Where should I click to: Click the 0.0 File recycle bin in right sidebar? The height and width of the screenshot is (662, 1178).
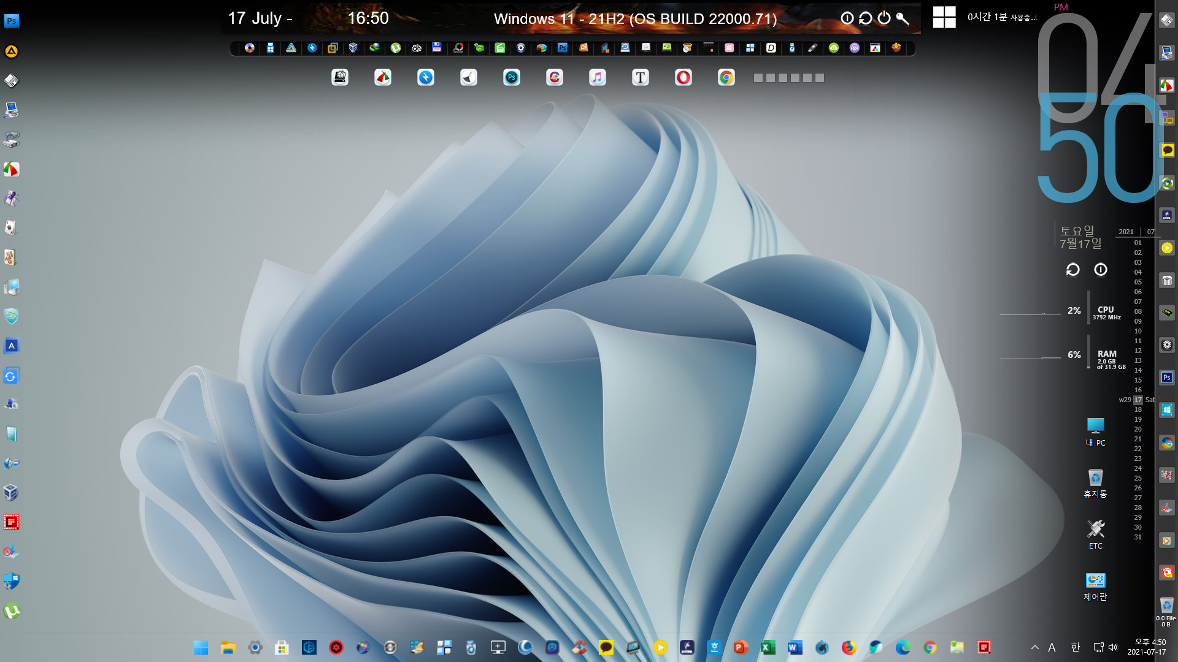tap(1166, 611)
